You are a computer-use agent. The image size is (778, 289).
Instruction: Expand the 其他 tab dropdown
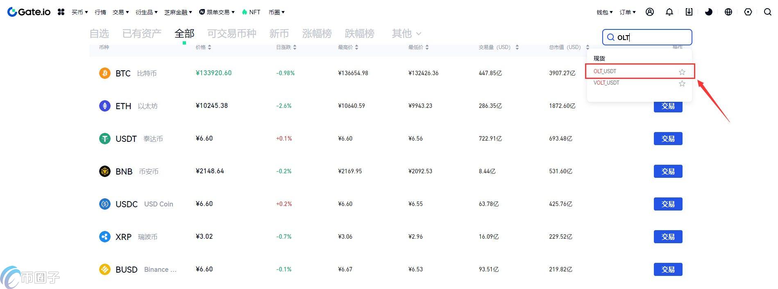point(406,34)
